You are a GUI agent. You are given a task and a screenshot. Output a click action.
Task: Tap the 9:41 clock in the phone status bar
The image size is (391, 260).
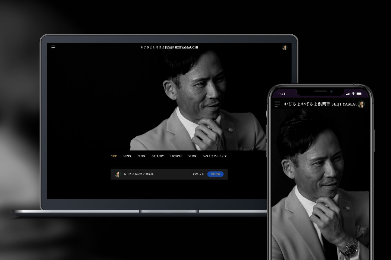pyautogui.click(x=282, y=94)
